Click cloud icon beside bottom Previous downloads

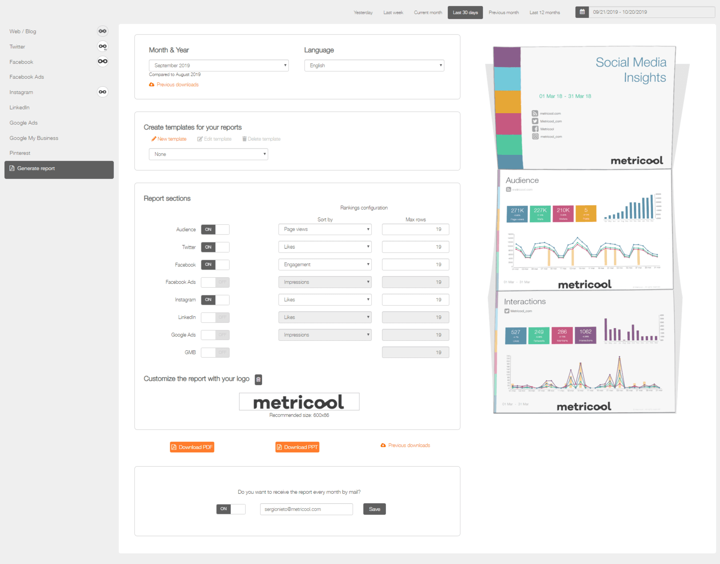click(x=383, y=445)
